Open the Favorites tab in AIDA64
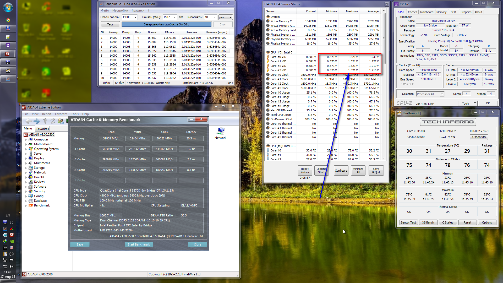This screenshot has height=283, width=503. click(42, 129)
